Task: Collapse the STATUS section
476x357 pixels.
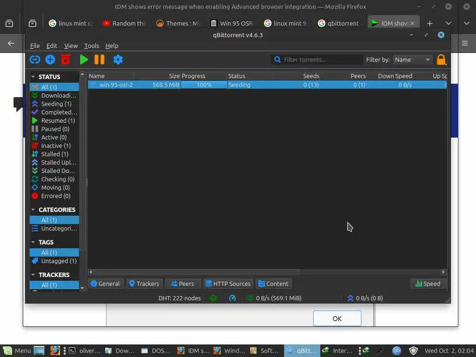Action: [x=33, y=77]
